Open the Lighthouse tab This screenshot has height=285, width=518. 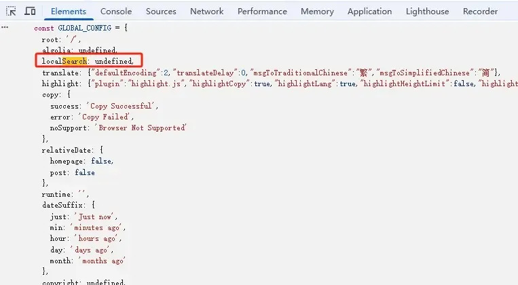pyautogui.click(x=428, y=12)
